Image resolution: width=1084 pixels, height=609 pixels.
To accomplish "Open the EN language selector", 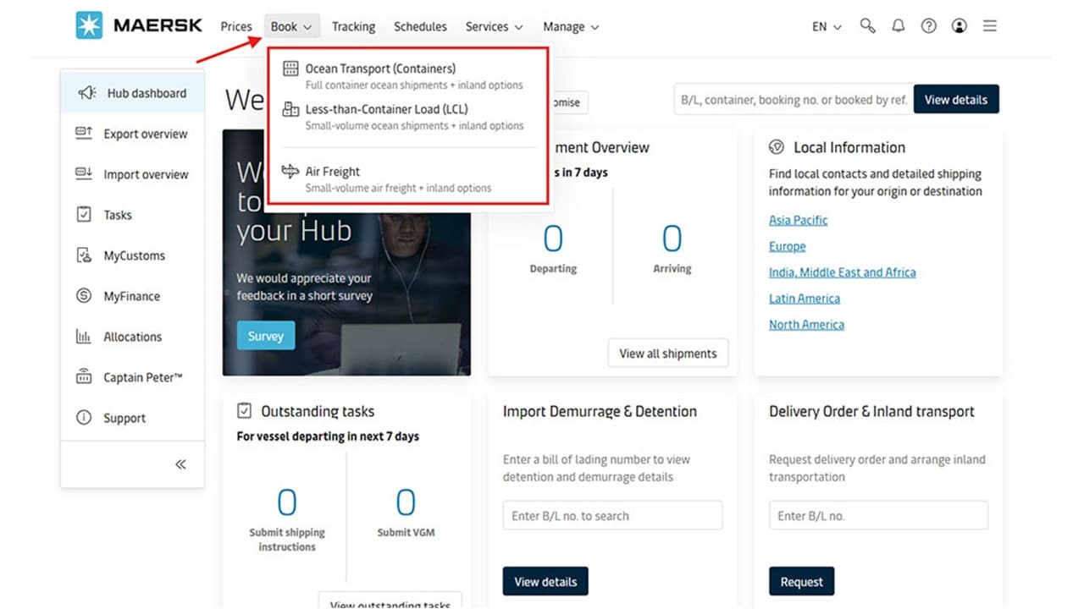I will 827,27.
